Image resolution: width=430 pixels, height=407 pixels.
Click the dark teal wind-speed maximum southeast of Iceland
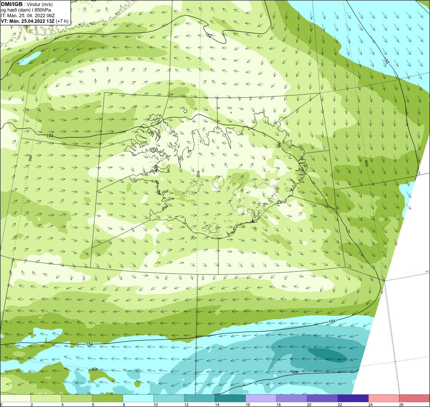click(327, 355)
